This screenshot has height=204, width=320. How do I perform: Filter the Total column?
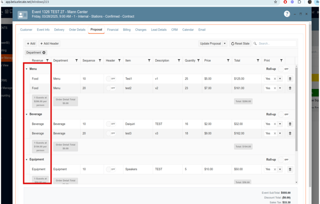[x=258, y=61]
